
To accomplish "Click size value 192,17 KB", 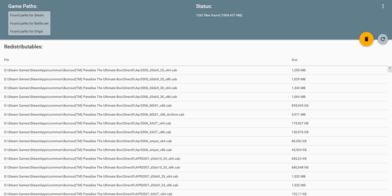I will pyautogui.click(x=299, y=194).
